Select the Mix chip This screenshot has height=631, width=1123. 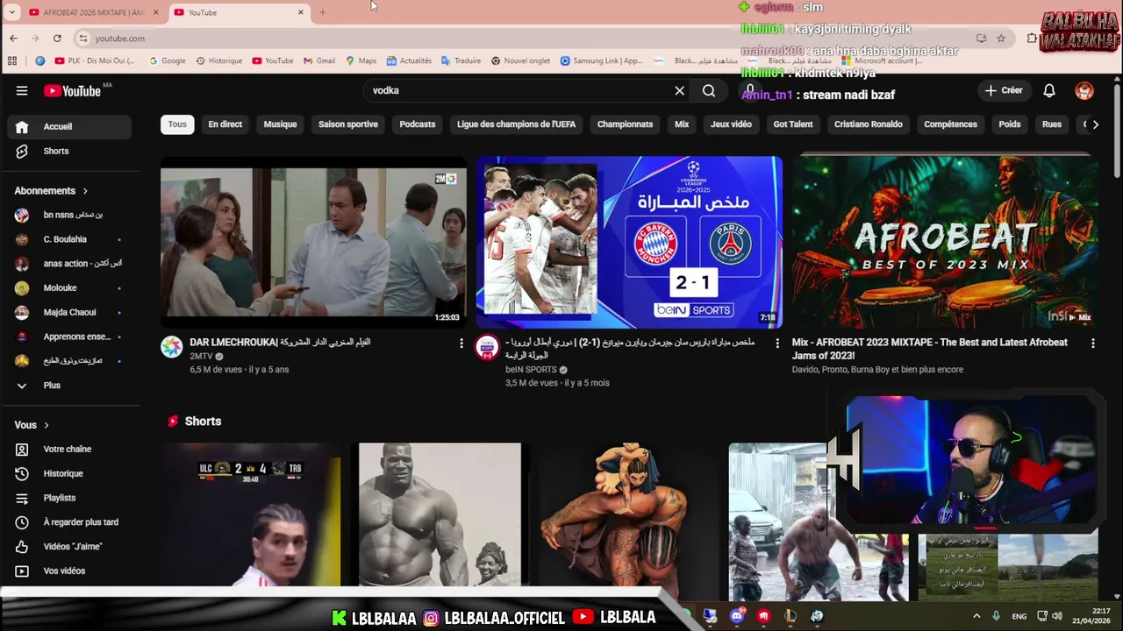click(682, 124)
